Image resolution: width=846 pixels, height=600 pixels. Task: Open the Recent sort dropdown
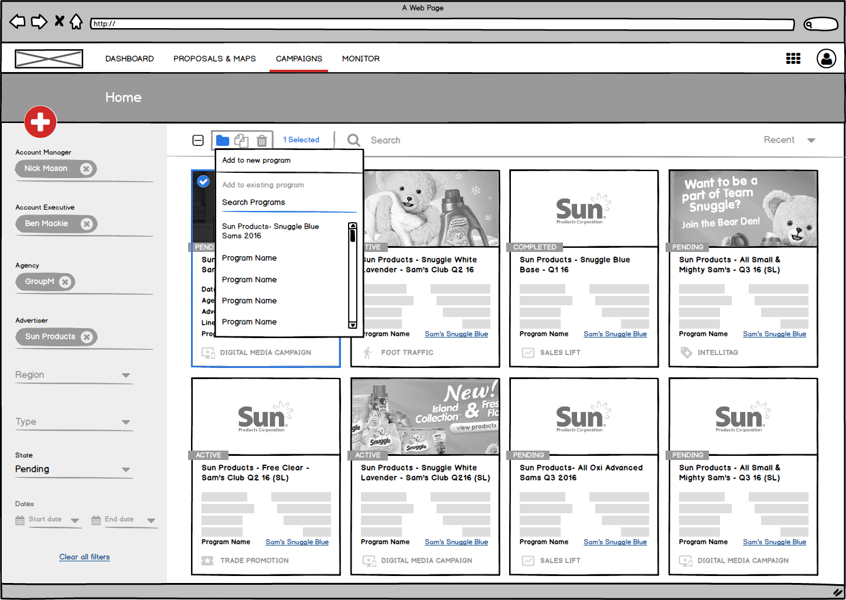pos(811,140)
